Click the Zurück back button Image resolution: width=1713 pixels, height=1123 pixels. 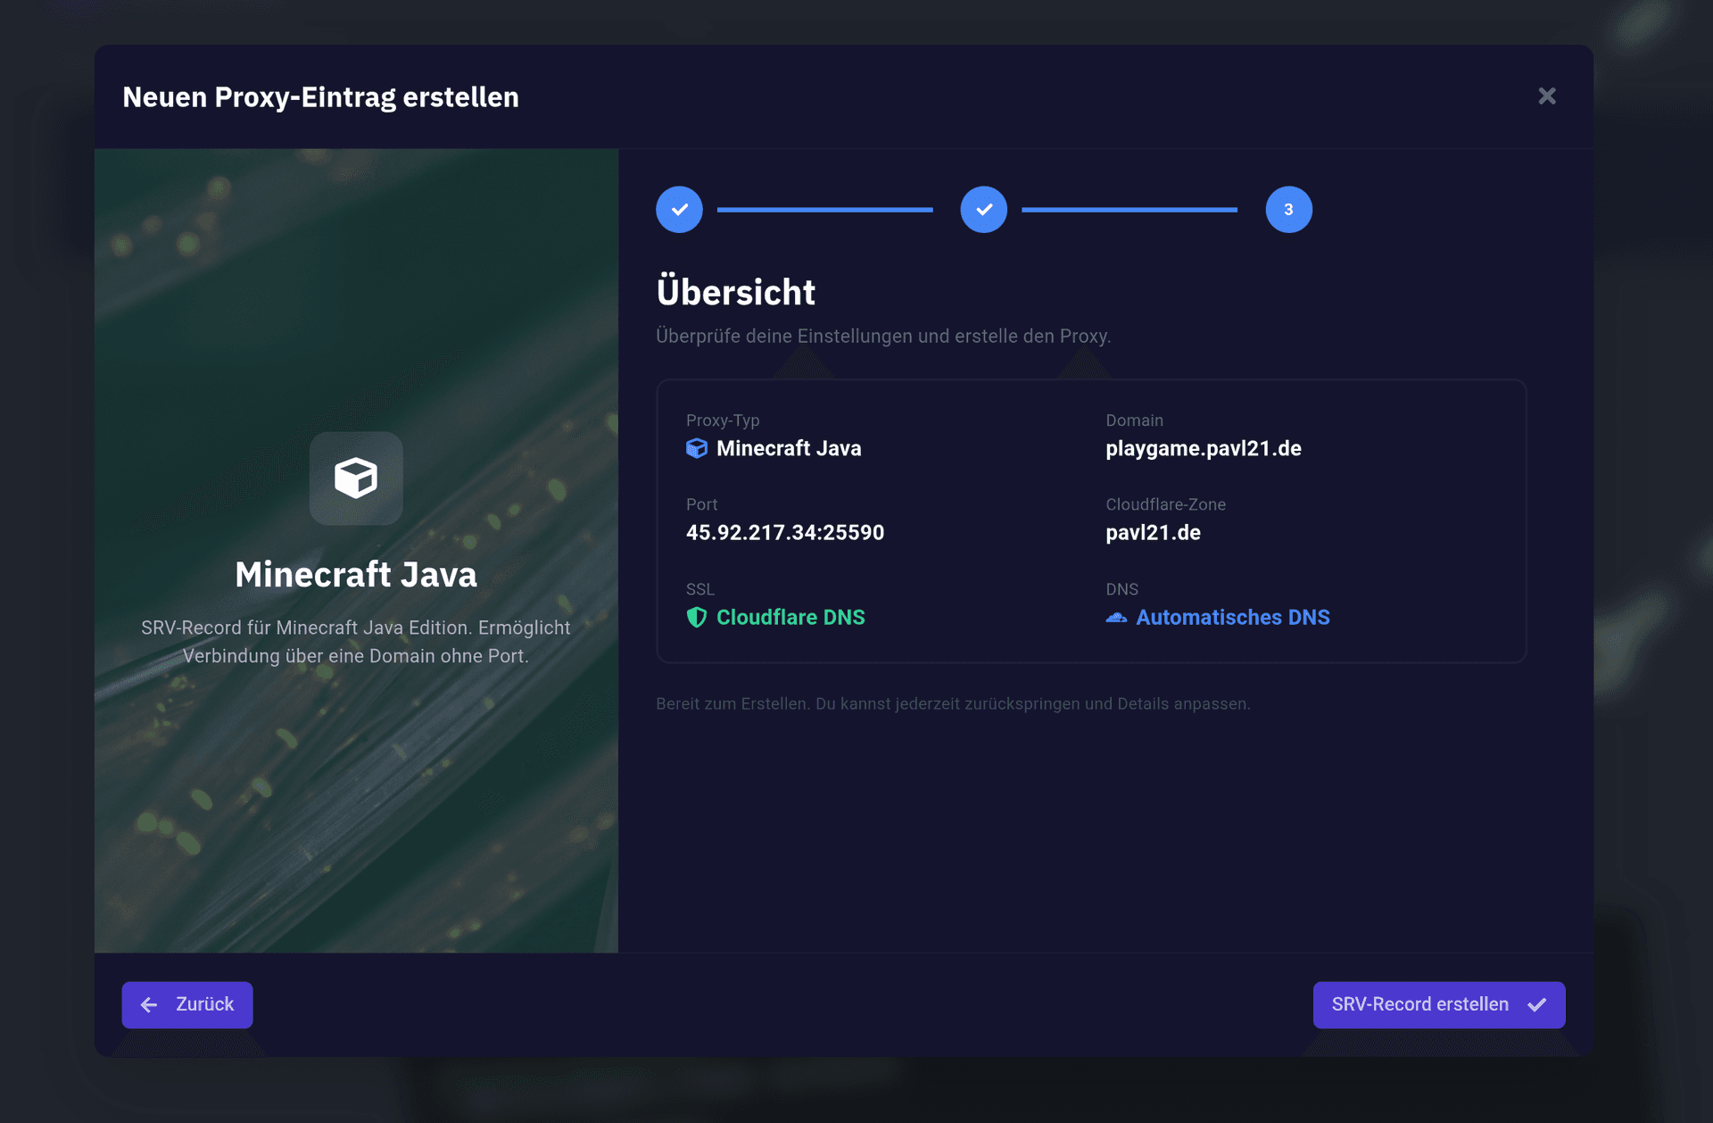[187, 1005]
